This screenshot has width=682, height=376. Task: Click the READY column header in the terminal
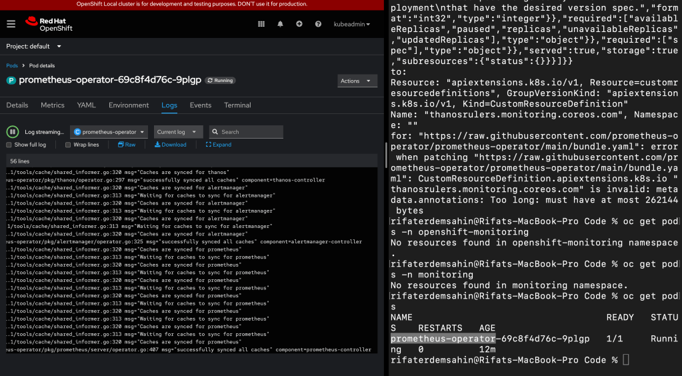(620, 317)
